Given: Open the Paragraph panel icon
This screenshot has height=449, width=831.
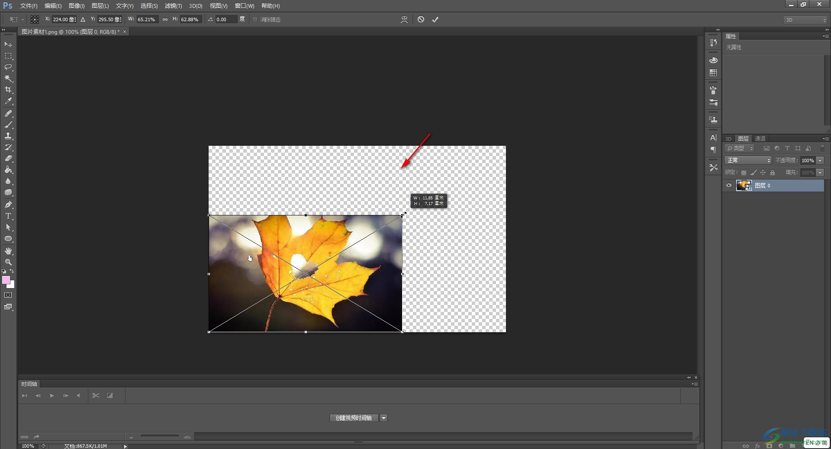Looking at the screenshot, I should 713,150.
